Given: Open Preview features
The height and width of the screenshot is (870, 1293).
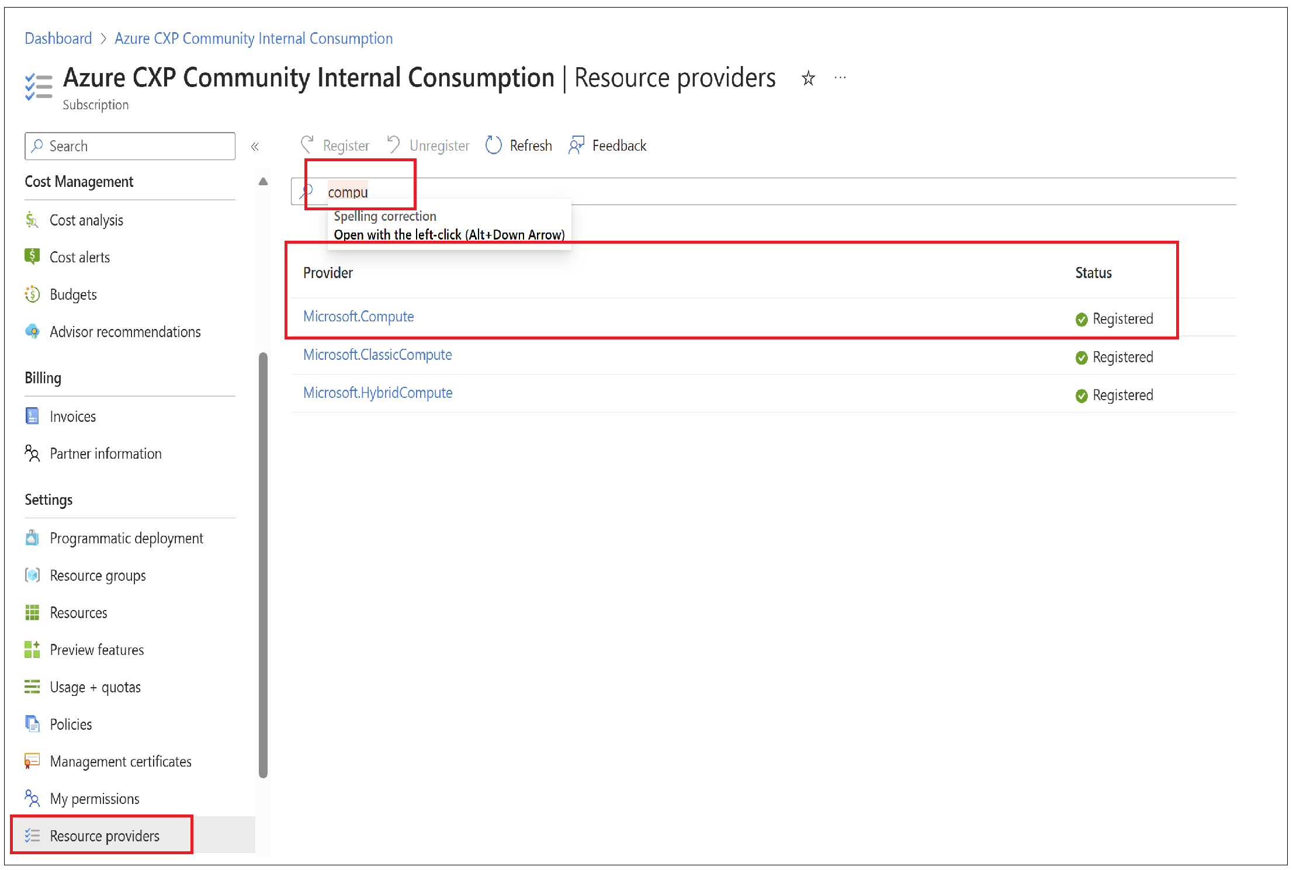Looking at the screenshot, I should 96,650.
